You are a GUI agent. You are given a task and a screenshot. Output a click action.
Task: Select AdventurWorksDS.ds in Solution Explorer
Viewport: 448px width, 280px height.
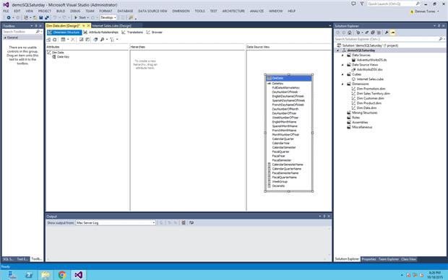[x=371, y=60]
